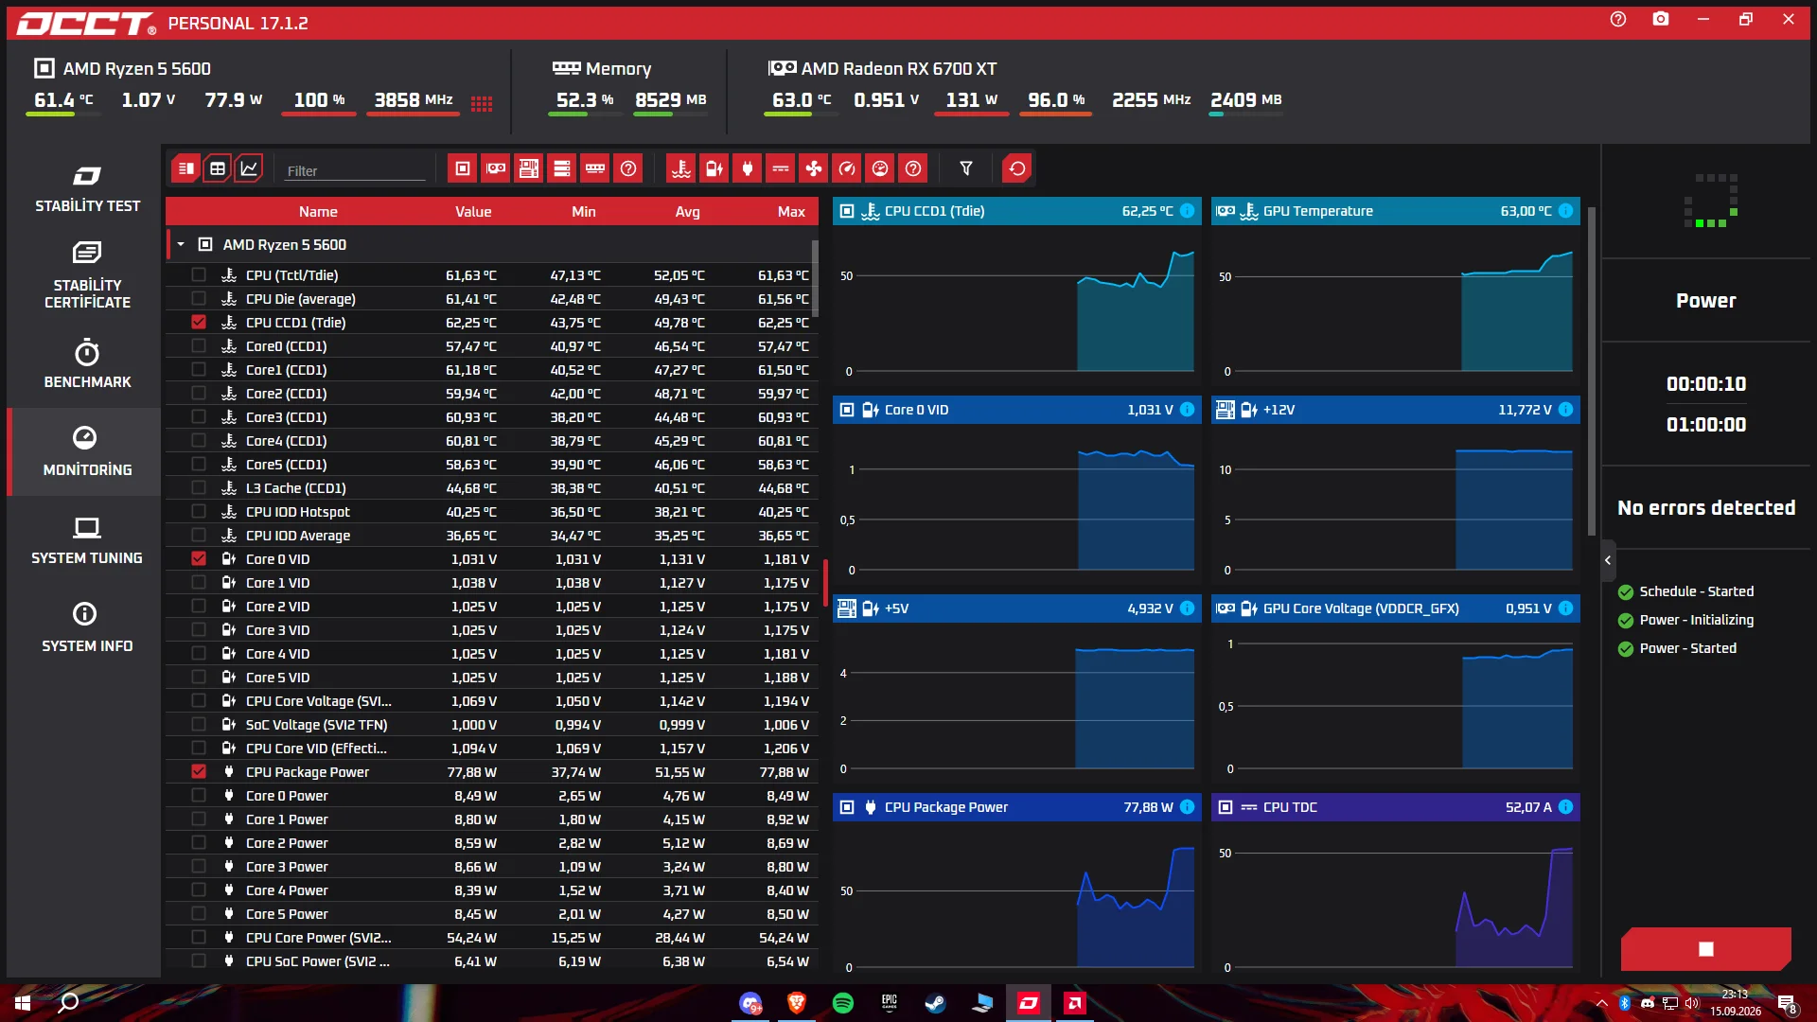Open the taskbar clock and date

[x=1736, y=1003]
